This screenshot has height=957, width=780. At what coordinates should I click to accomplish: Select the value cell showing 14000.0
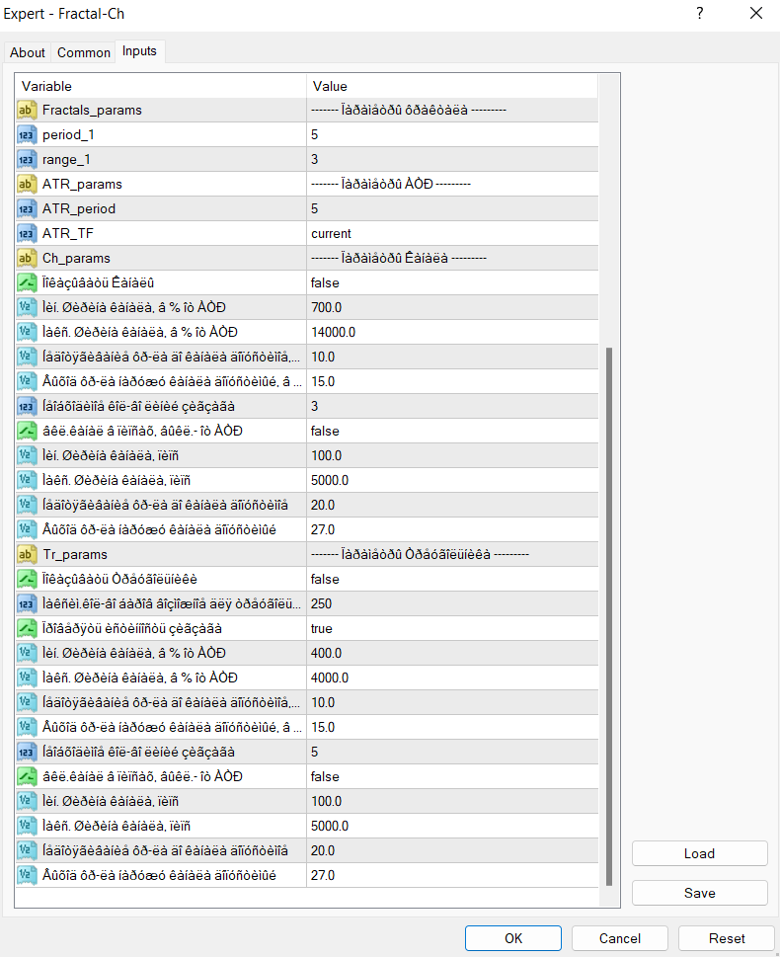click(x=451, y=332)
